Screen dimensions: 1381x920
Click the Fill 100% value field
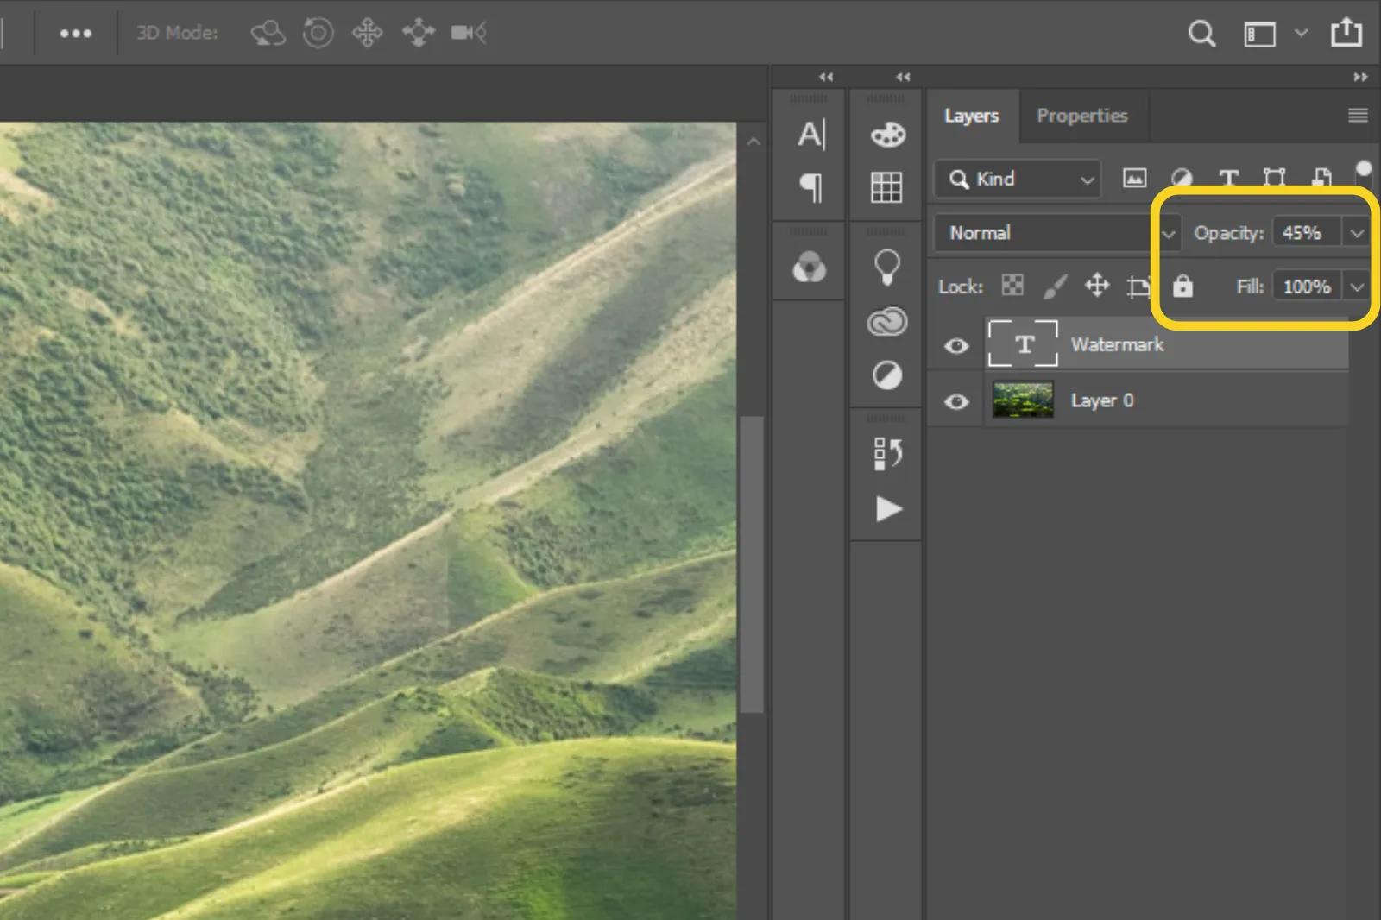[1307, 287]
